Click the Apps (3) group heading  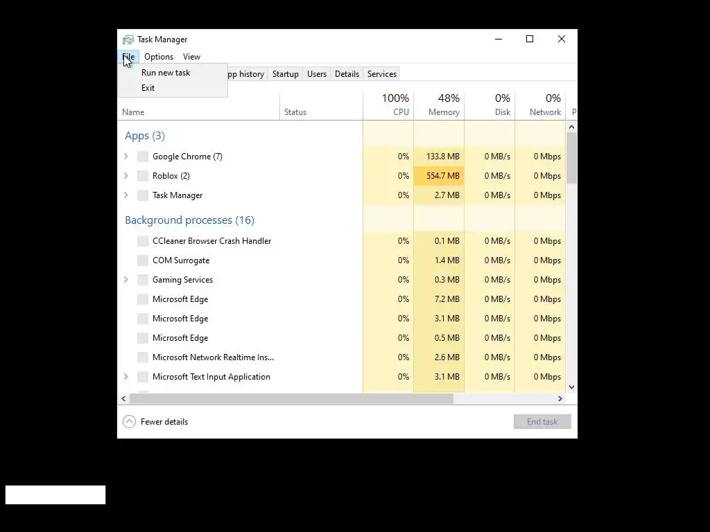point(145,136)
